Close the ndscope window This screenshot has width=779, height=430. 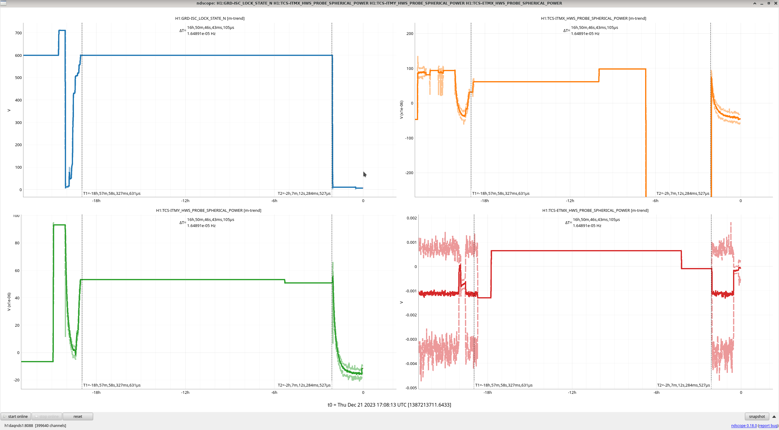(776, 3)
